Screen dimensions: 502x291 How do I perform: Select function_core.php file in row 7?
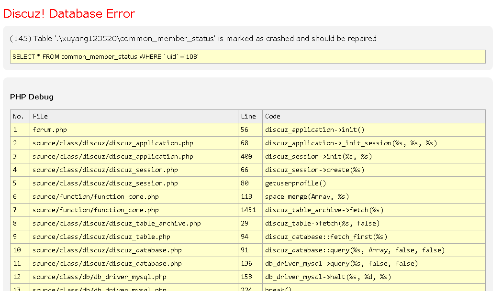[x=134, y=210]
